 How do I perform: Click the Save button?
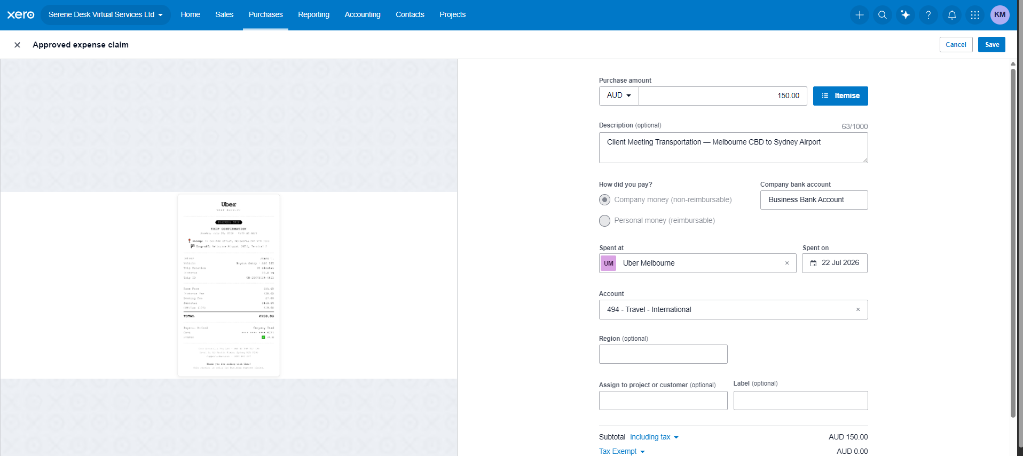991,45
